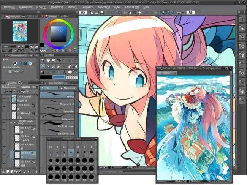
Task: Open the Bearbeiten menu
Action: (x=25, y=7)
